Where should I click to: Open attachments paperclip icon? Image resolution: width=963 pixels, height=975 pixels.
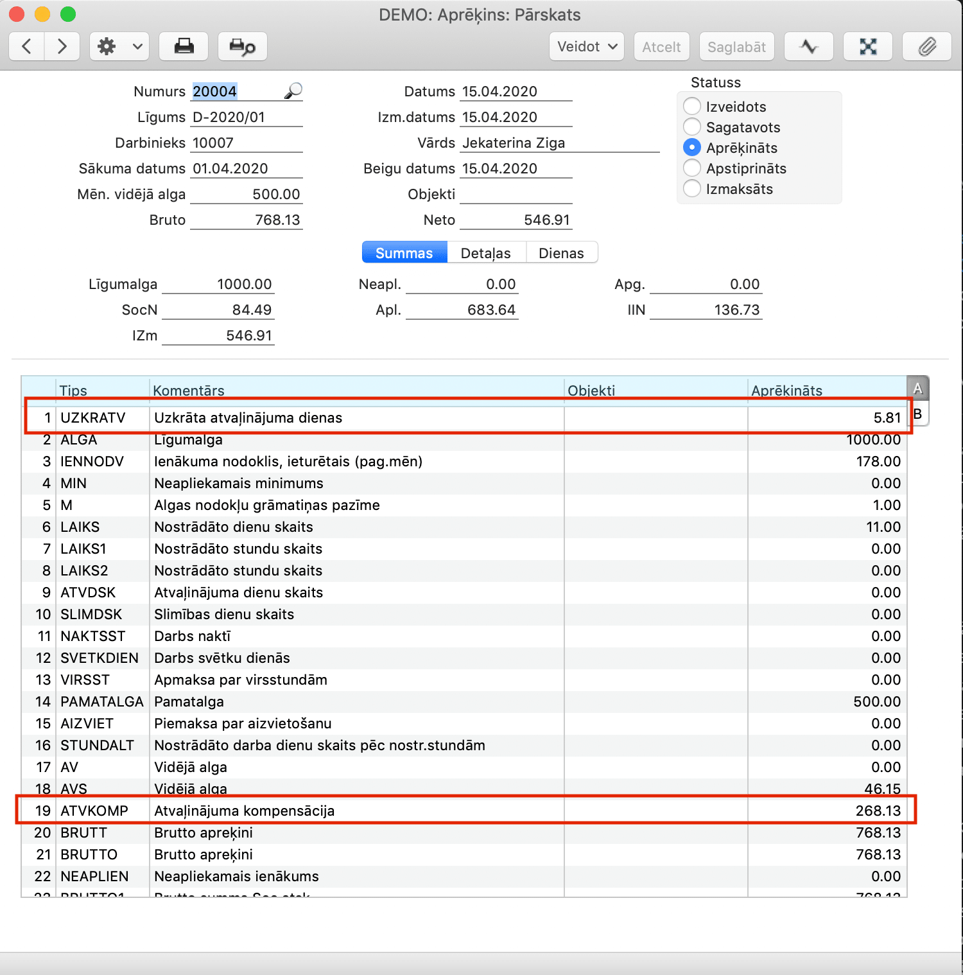pos(926,47)
